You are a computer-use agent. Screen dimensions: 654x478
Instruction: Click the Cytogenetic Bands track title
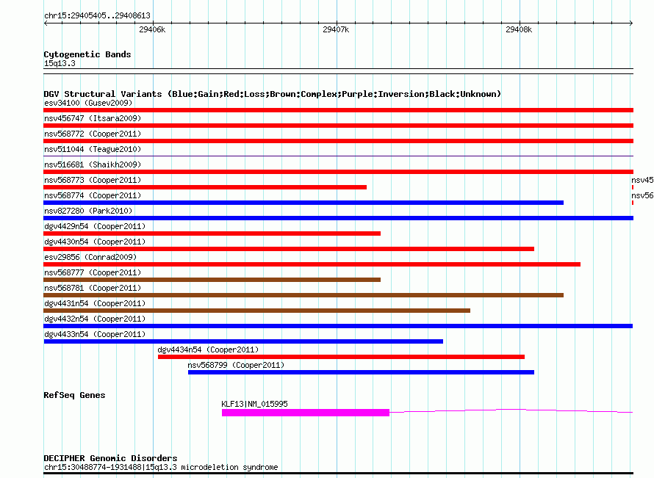pyautogui.click(x=87, y=54)
